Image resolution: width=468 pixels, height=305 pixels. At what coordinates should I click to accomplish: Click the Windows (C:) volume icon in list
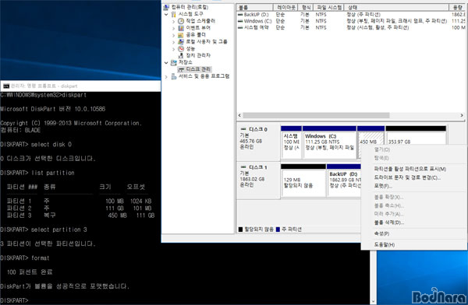[240, 21]
